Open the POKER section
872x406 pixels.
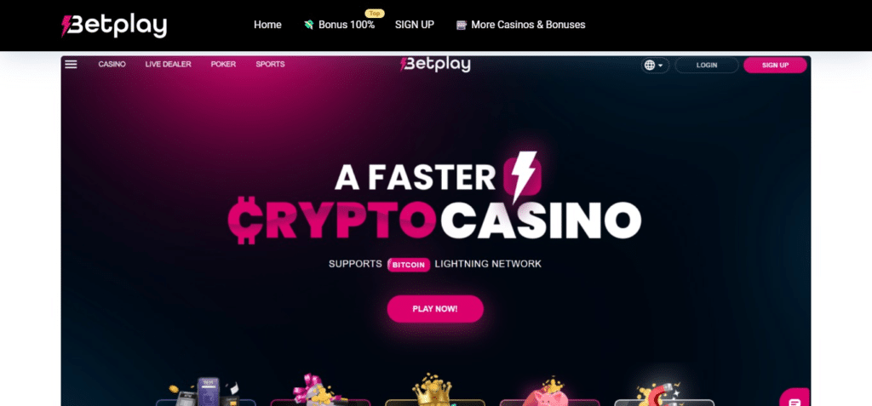pyautogui.click(x=223, y=64)
